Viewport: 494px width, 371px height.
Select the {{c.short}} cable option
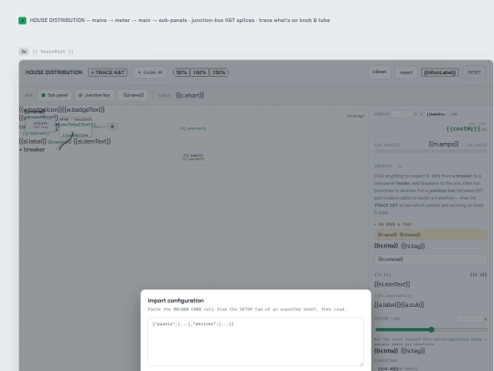click(190, 95)
